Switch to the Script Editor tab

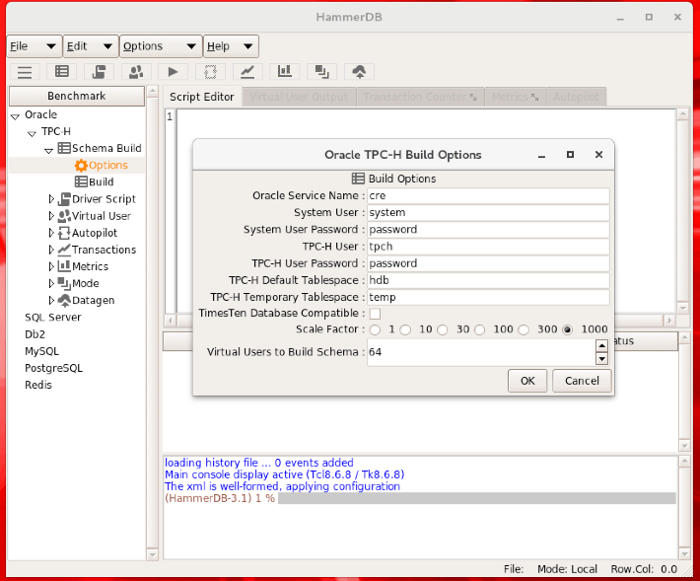coord(201,97)
